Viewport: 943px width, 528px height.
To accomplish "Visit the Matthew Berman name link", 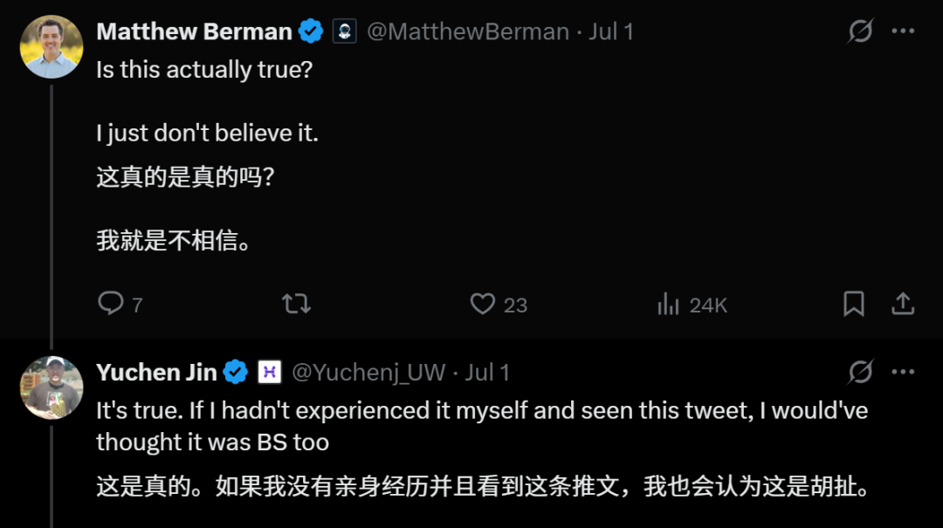I will click(194, 31).
